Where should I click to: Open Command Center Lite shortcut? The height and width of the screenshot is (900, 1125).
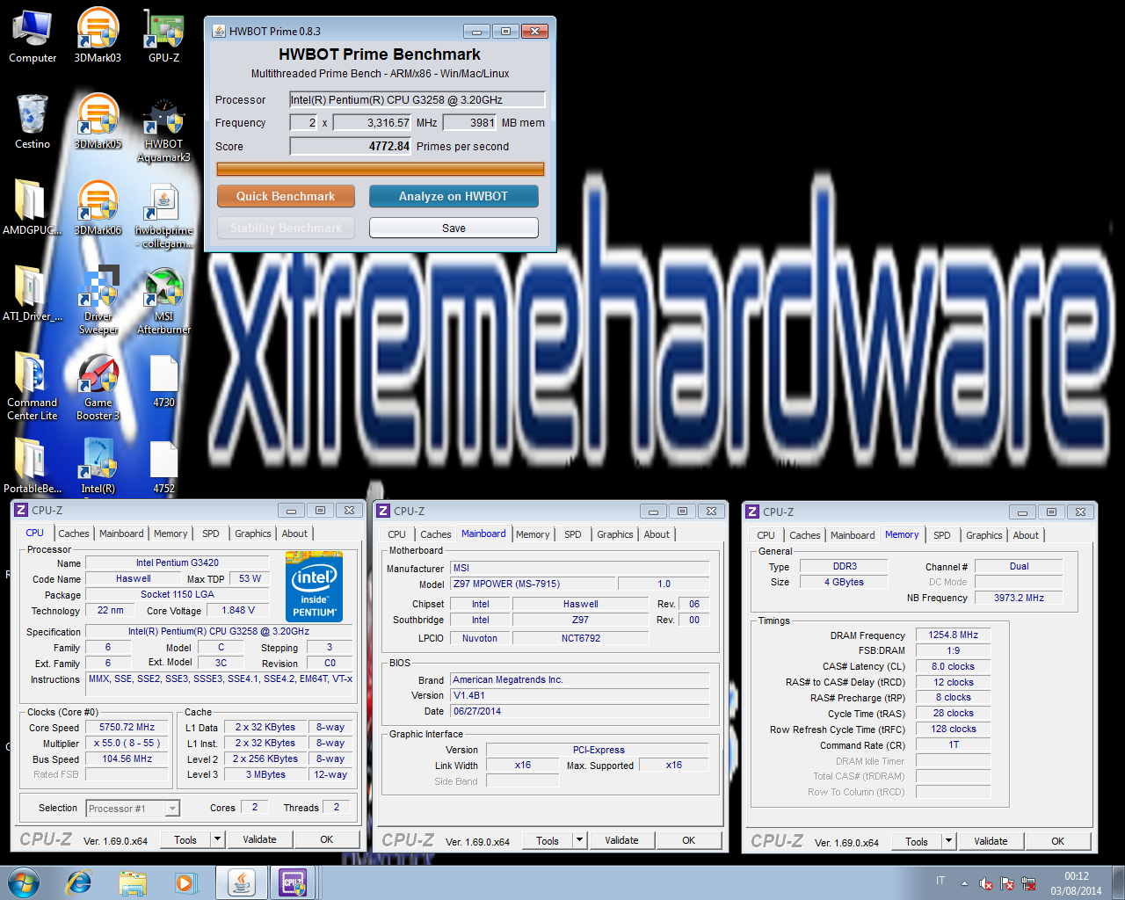(x=33, y=387)
